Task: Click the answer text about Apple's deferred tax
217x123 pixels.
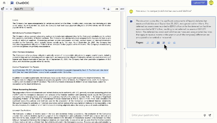Action: [x=174, y=29]
